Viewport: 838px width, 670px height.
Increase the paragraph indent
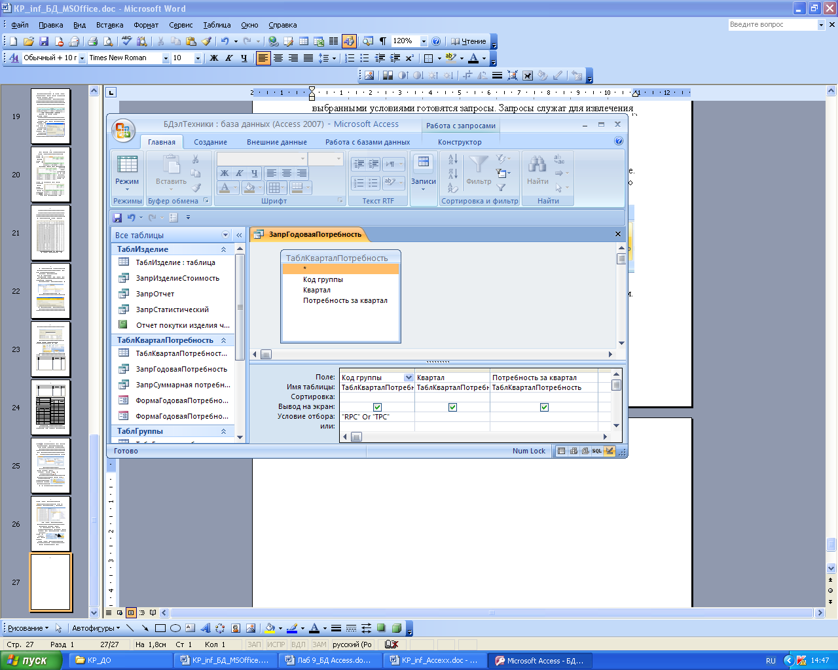[x=395, y=58]
